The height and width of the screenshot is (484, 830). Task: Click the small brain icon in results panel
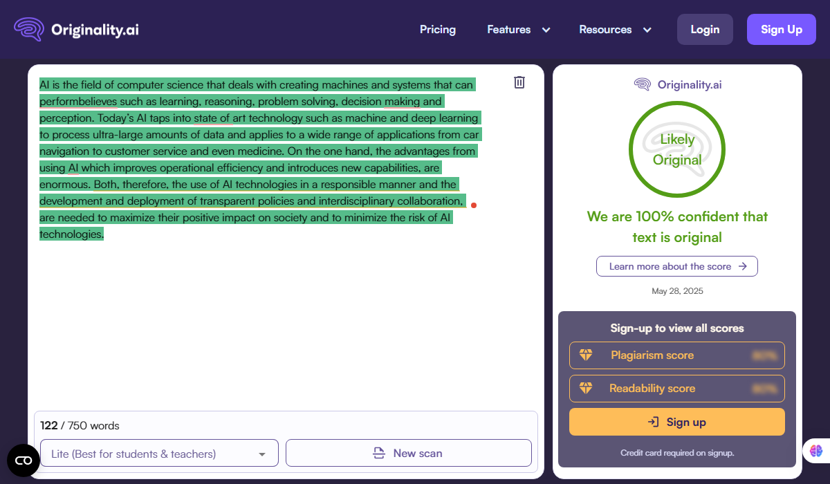click(x=642, y=84)
